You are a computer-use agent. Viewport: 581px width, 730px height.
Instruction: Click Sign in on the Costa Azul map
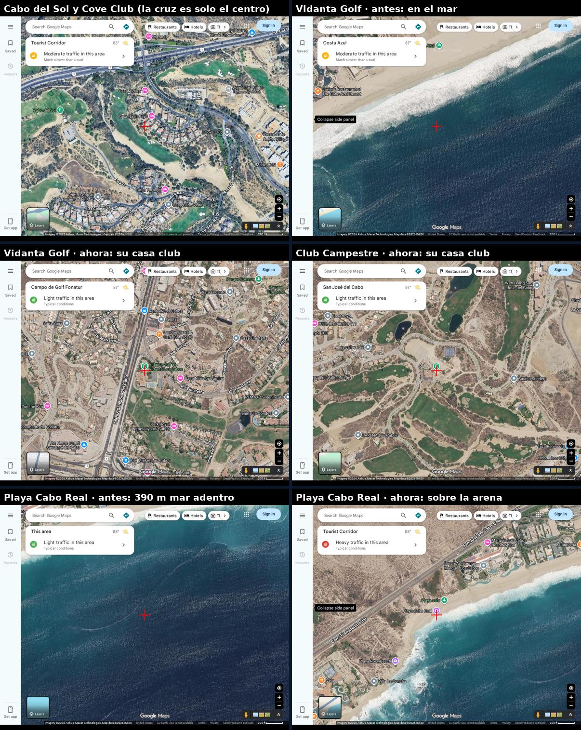[561, 26]
